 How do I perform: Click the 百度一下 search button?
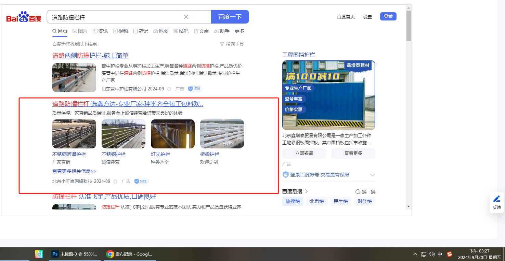tap(230, 17)
